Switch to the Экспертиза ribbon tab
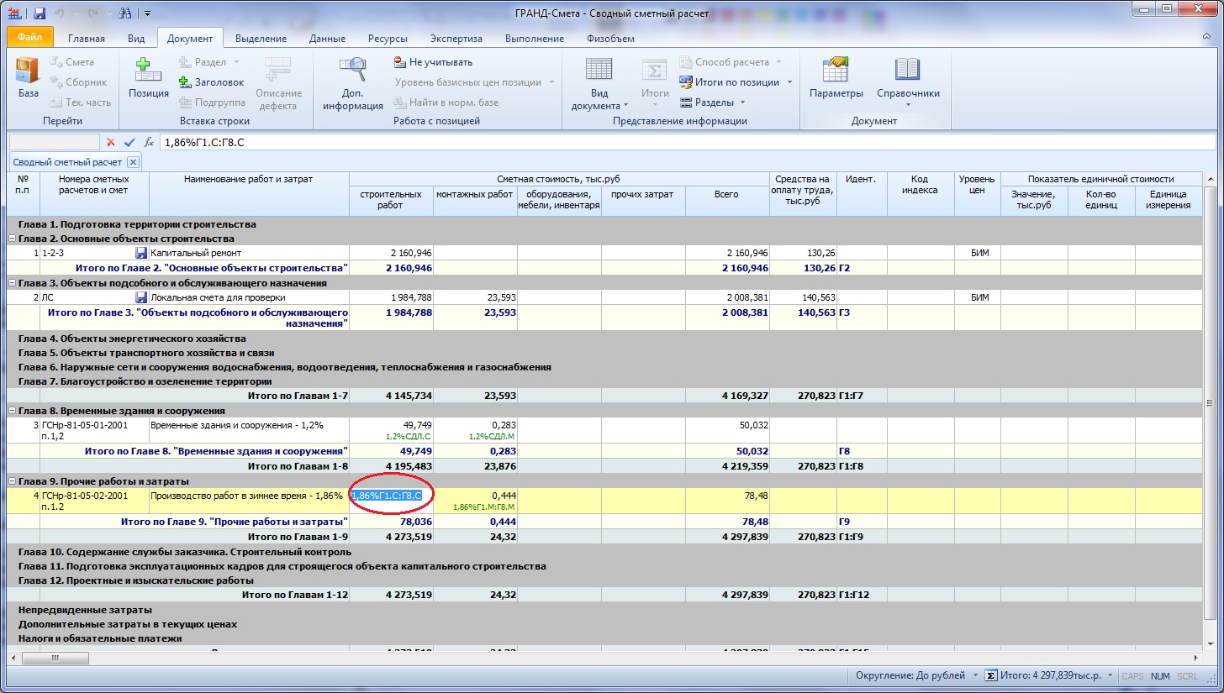Viewport: 1224px width, 693px height. point(456,39)
